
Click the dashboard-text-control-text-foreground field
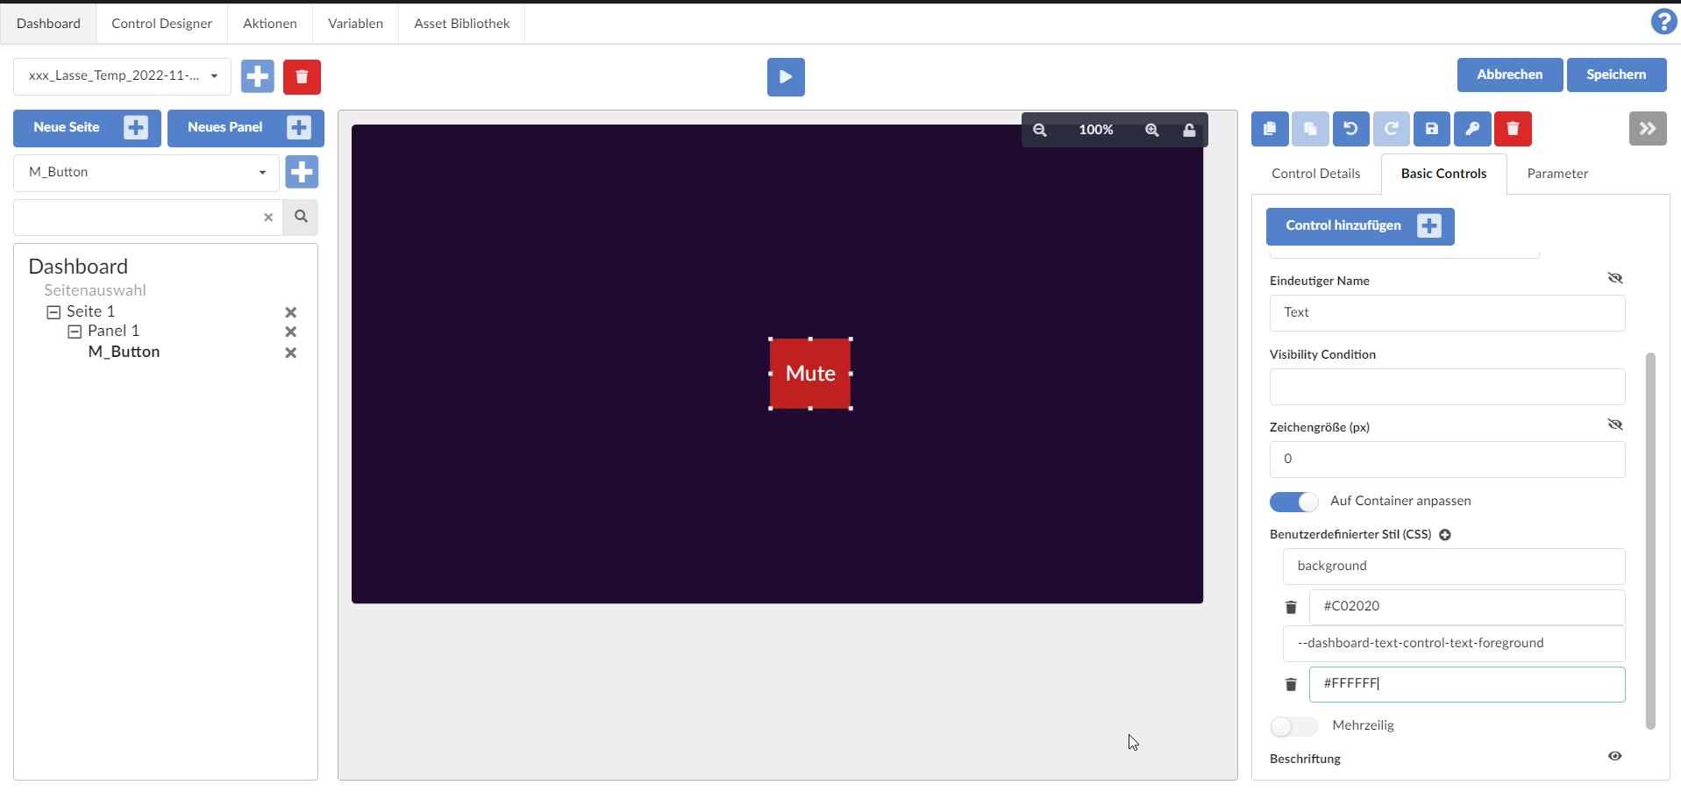tap(1454, 644)
